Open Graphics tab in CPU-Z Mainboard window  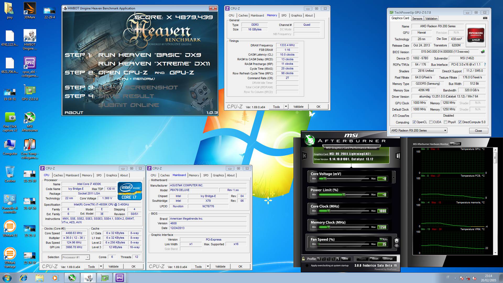pyautogui.click(x=218, y=175)
